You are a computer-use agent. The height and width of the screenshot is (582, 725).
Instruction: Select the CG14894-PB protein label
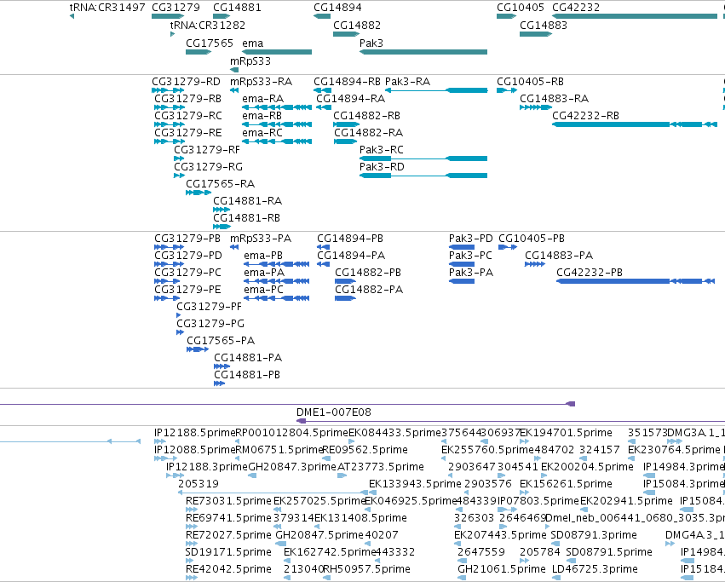point(350,239)
